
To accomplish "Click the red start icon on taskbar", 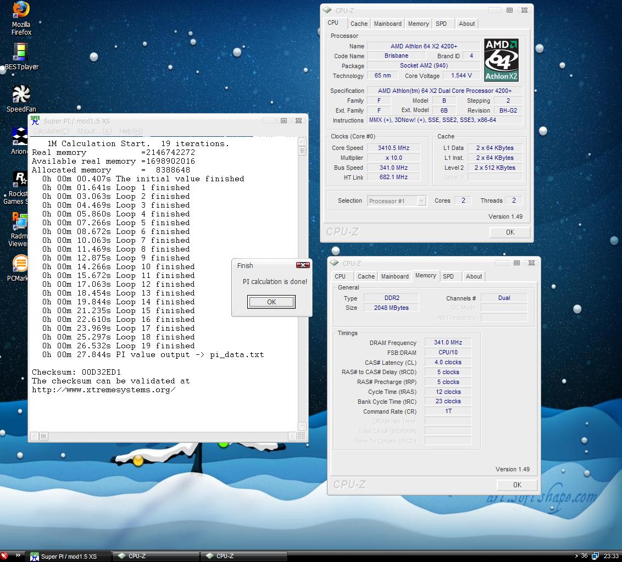I will [x=5, y=556].
